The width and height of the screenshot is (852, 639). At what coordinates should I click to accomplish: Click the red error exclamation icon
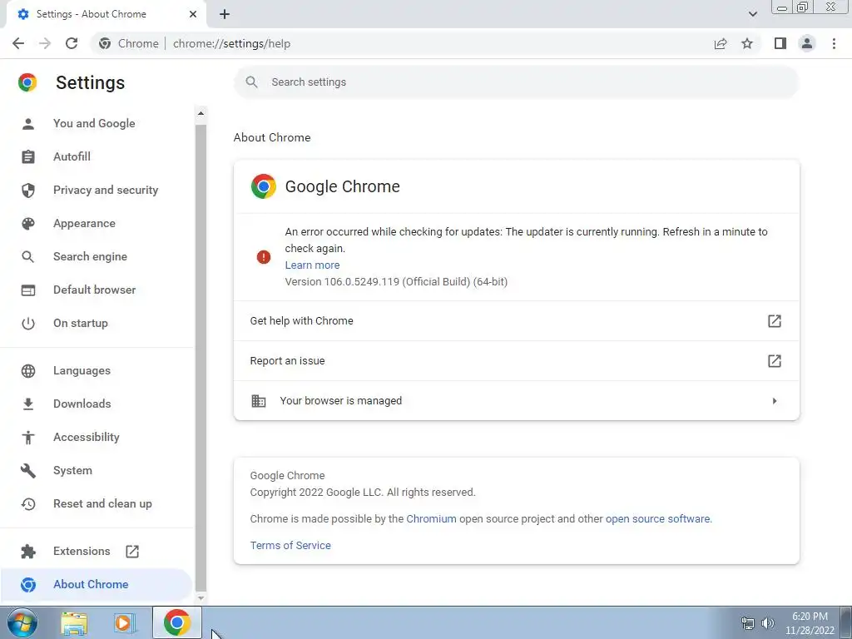click(264, 257)
